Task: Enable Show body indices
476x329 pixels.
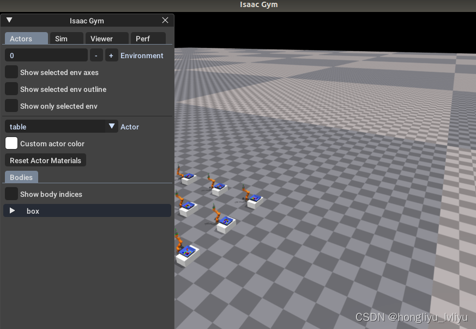Action: (11, 194)
